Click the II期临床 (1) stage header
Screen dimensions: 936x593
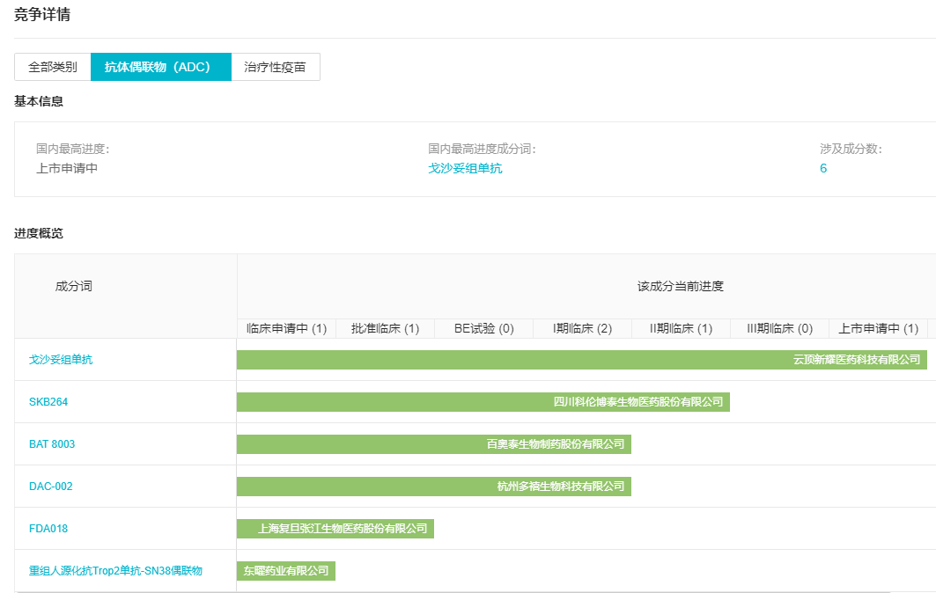[x=682, y=329]
